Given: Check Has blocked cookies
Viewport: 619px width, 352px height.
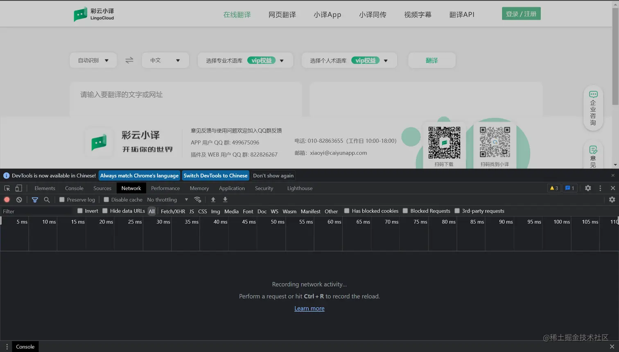Looking at the screenshot, I should click(x=347, y=211).
